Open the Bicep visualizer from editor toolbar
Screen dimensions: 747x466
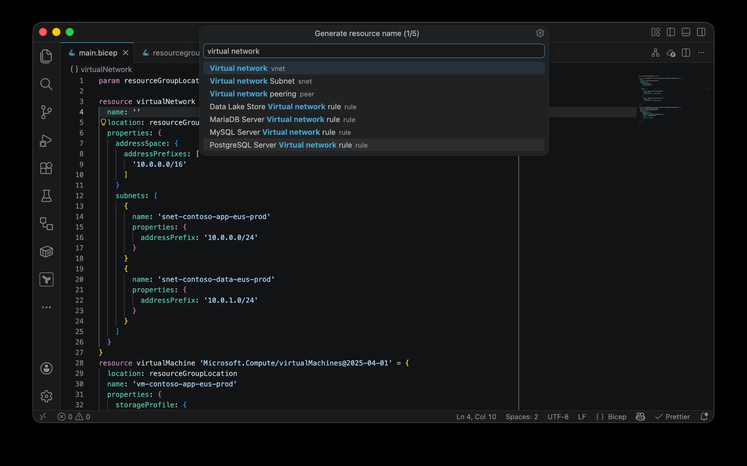click(x=655, y=53)
